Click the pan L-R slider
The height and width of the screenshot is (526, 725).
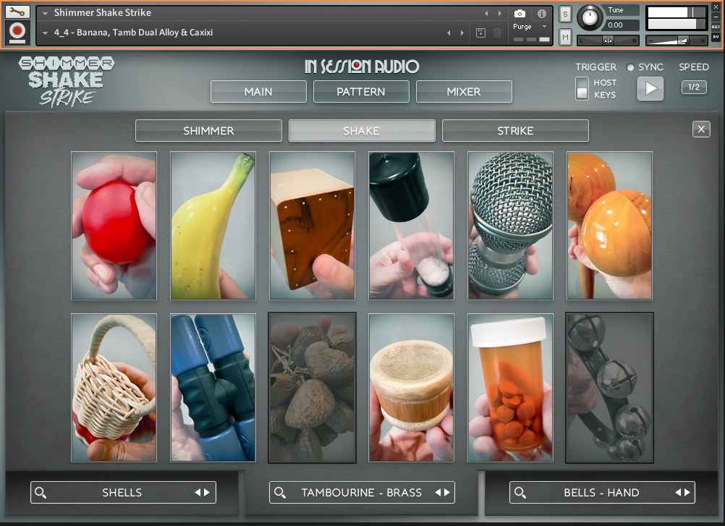(608, 41)
